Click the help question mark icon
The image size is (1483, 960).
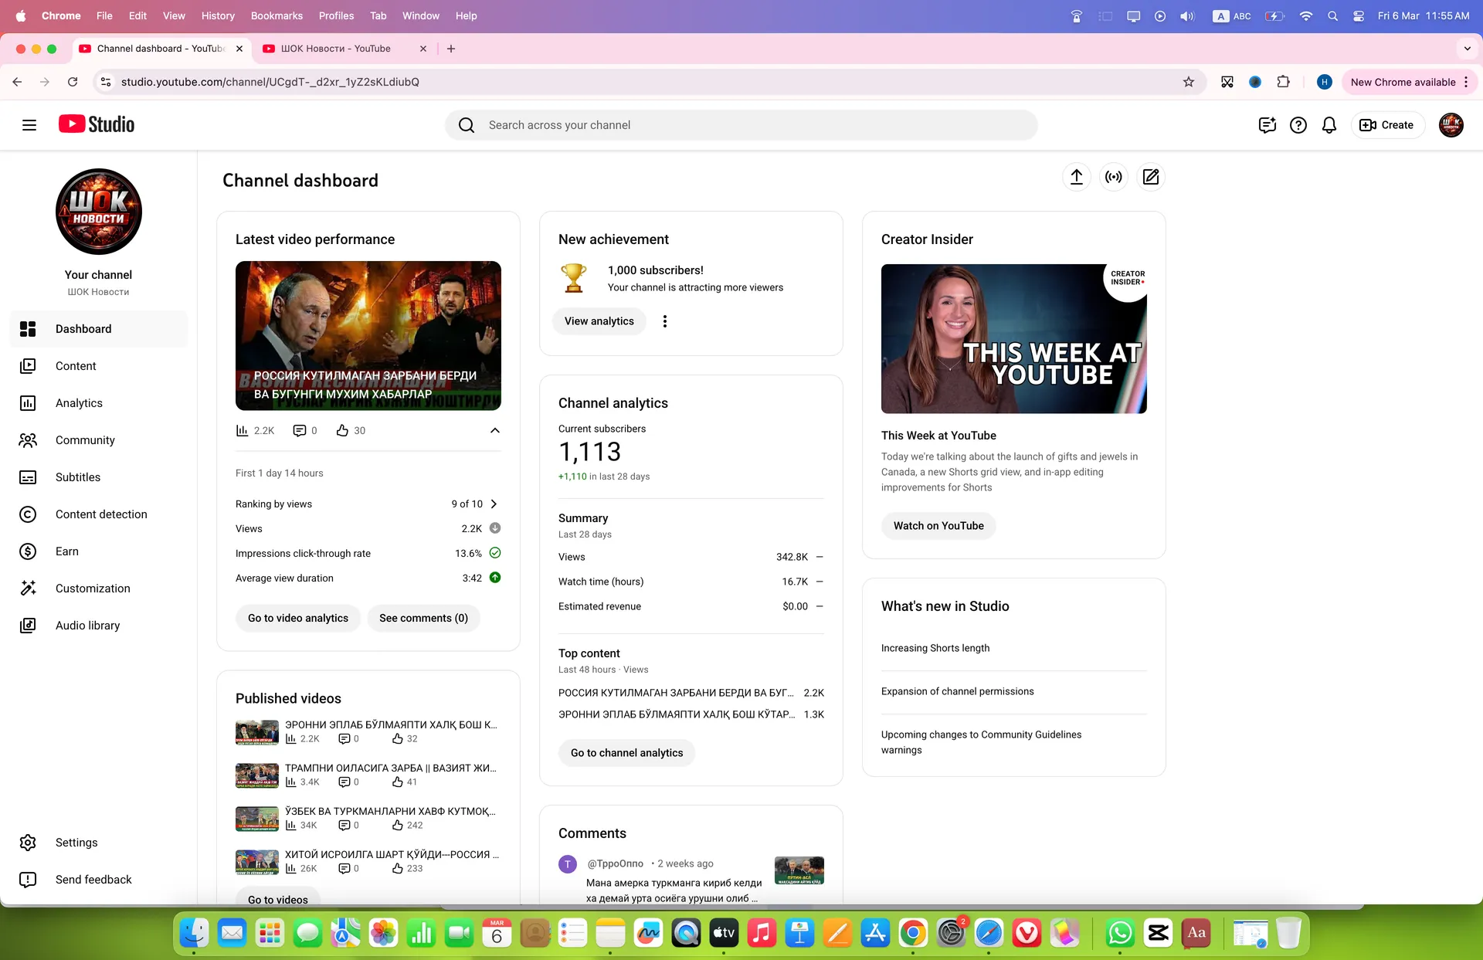(x=1298, y=125)
